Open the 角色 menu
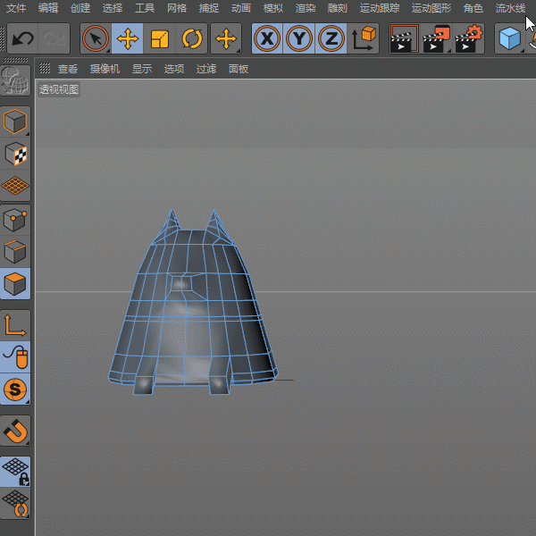 (473, 8)
